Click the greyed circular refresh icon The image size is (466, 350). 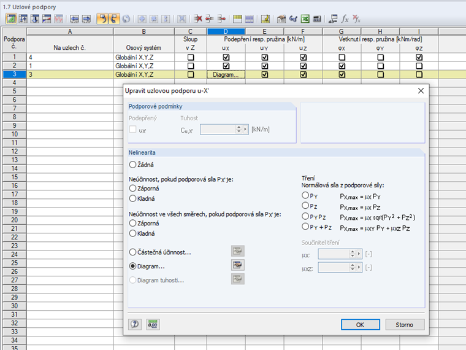[x=126, y=19]
